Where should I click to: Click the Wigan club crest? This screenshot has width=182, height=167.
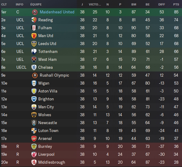click(x=34, y=83)
